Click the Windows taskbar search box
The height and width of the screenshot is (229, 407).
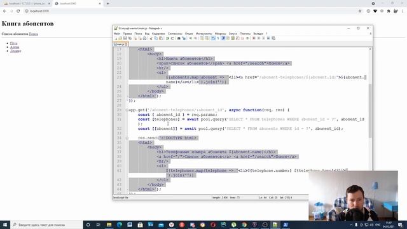coord(46,225)
